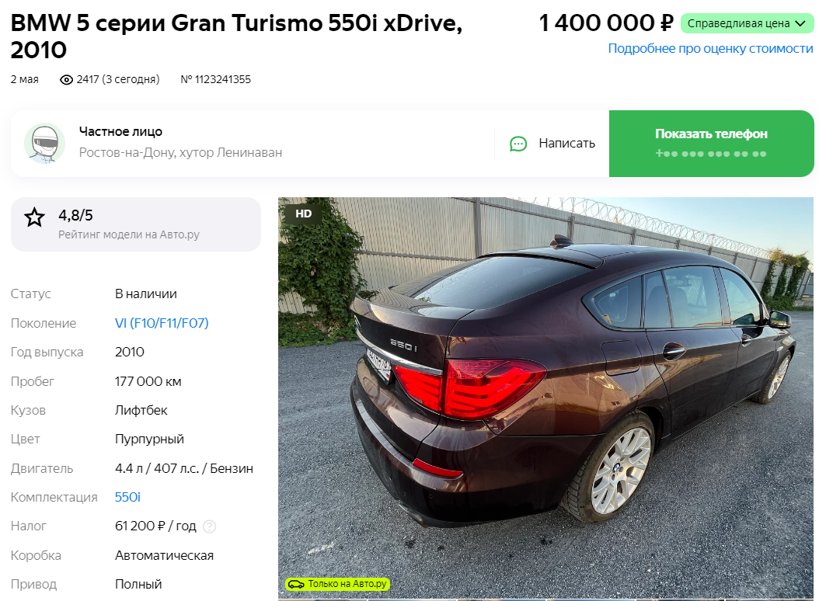Open the model rating 4,8/5 card

pyautogui.click(x=136, y=224)
